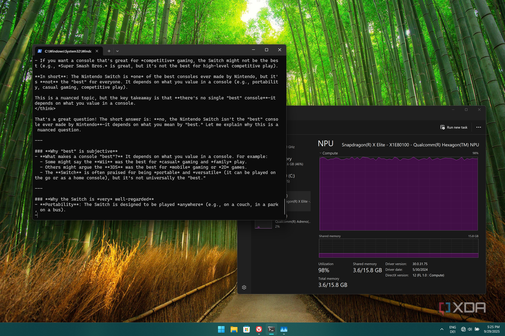Close the C:\Windows\System32 terminal tab
The height and width of the screenshot is (336, 505).
(x=97, y=51)
